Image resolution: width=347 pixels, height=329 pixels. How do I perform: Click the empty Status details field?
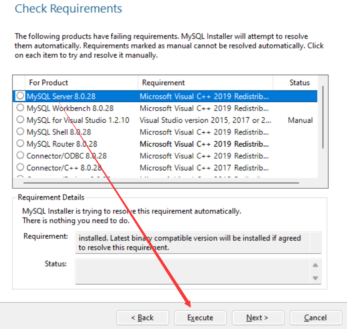198,271
